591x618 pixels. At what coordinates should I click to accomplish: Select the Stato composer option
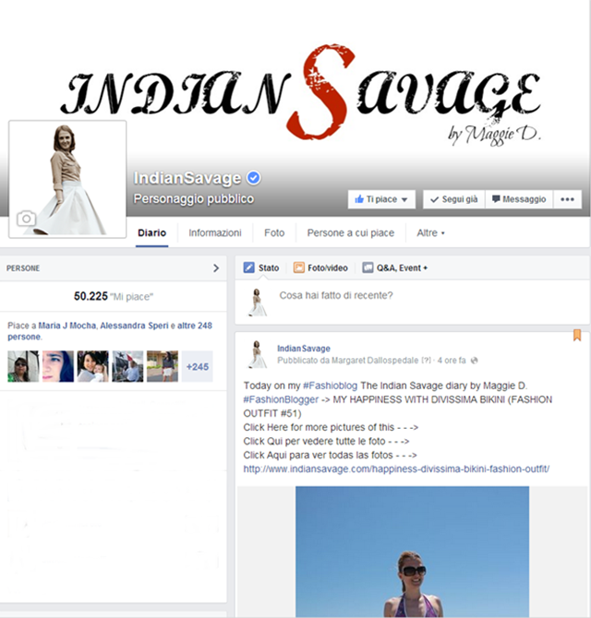click(261, 268)
